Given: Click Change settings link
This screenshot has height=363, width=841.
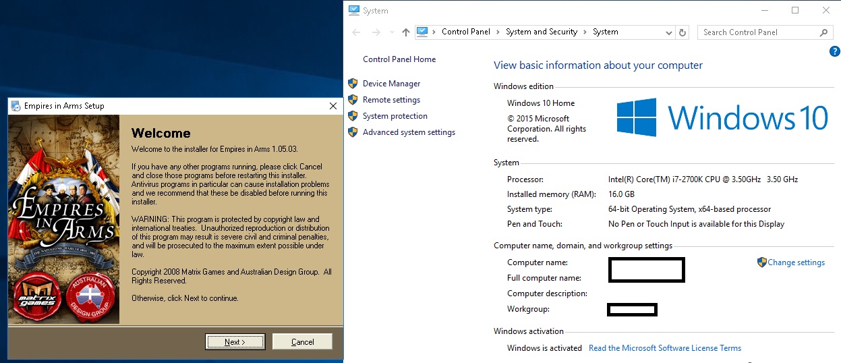Looking at the screenshot, I should point(796,262).
